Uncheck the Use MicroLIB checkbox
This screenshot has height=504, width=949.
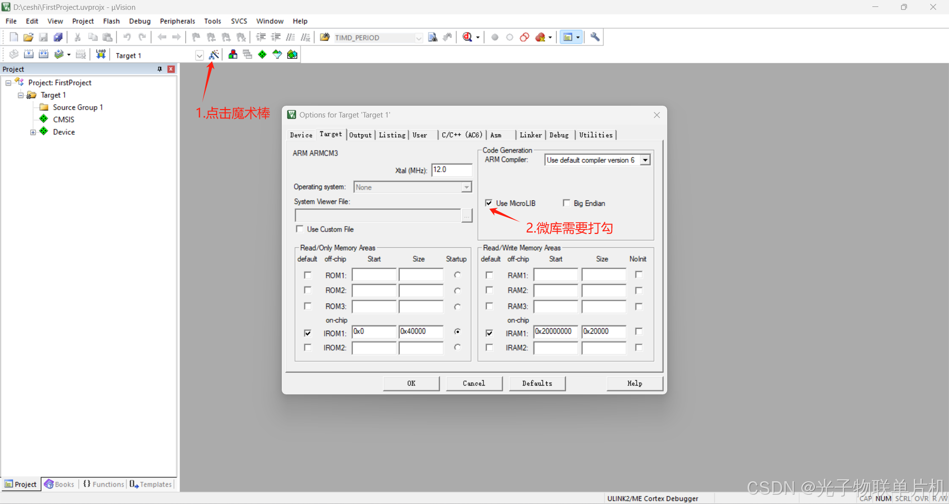[489, 203]
